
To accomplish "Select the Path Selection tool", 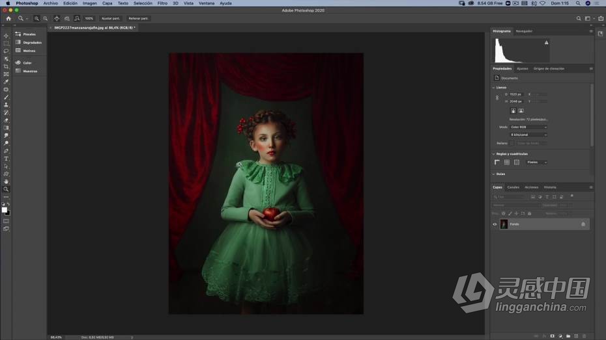I will pos(6,166).
